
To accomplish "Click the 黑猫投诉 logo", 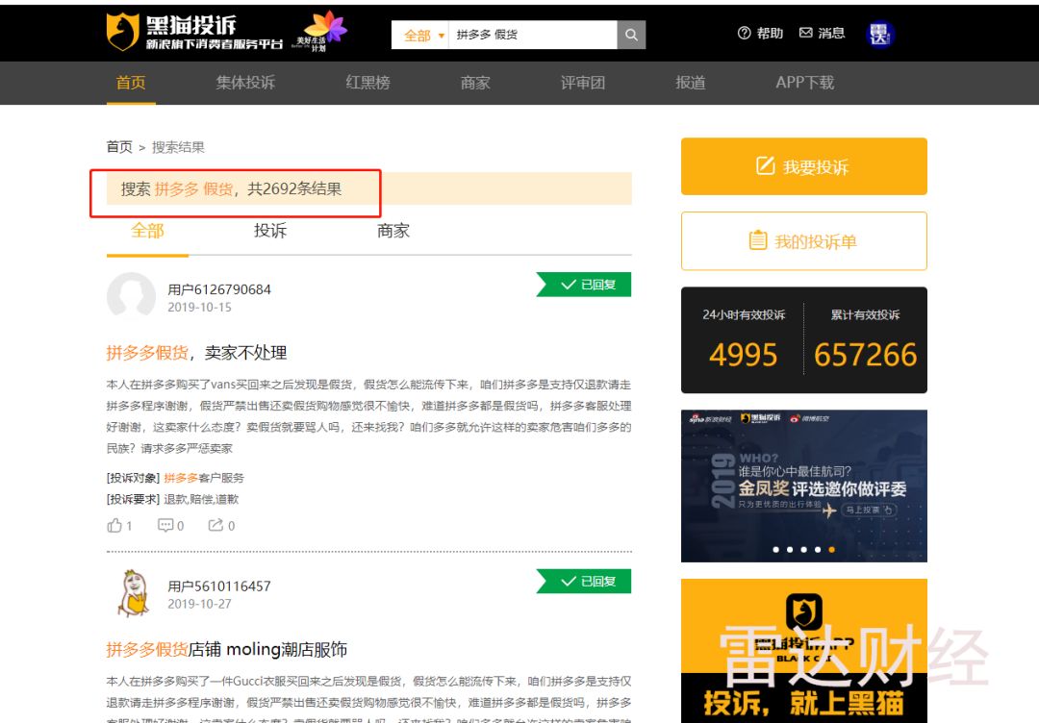I will [194, 33].
